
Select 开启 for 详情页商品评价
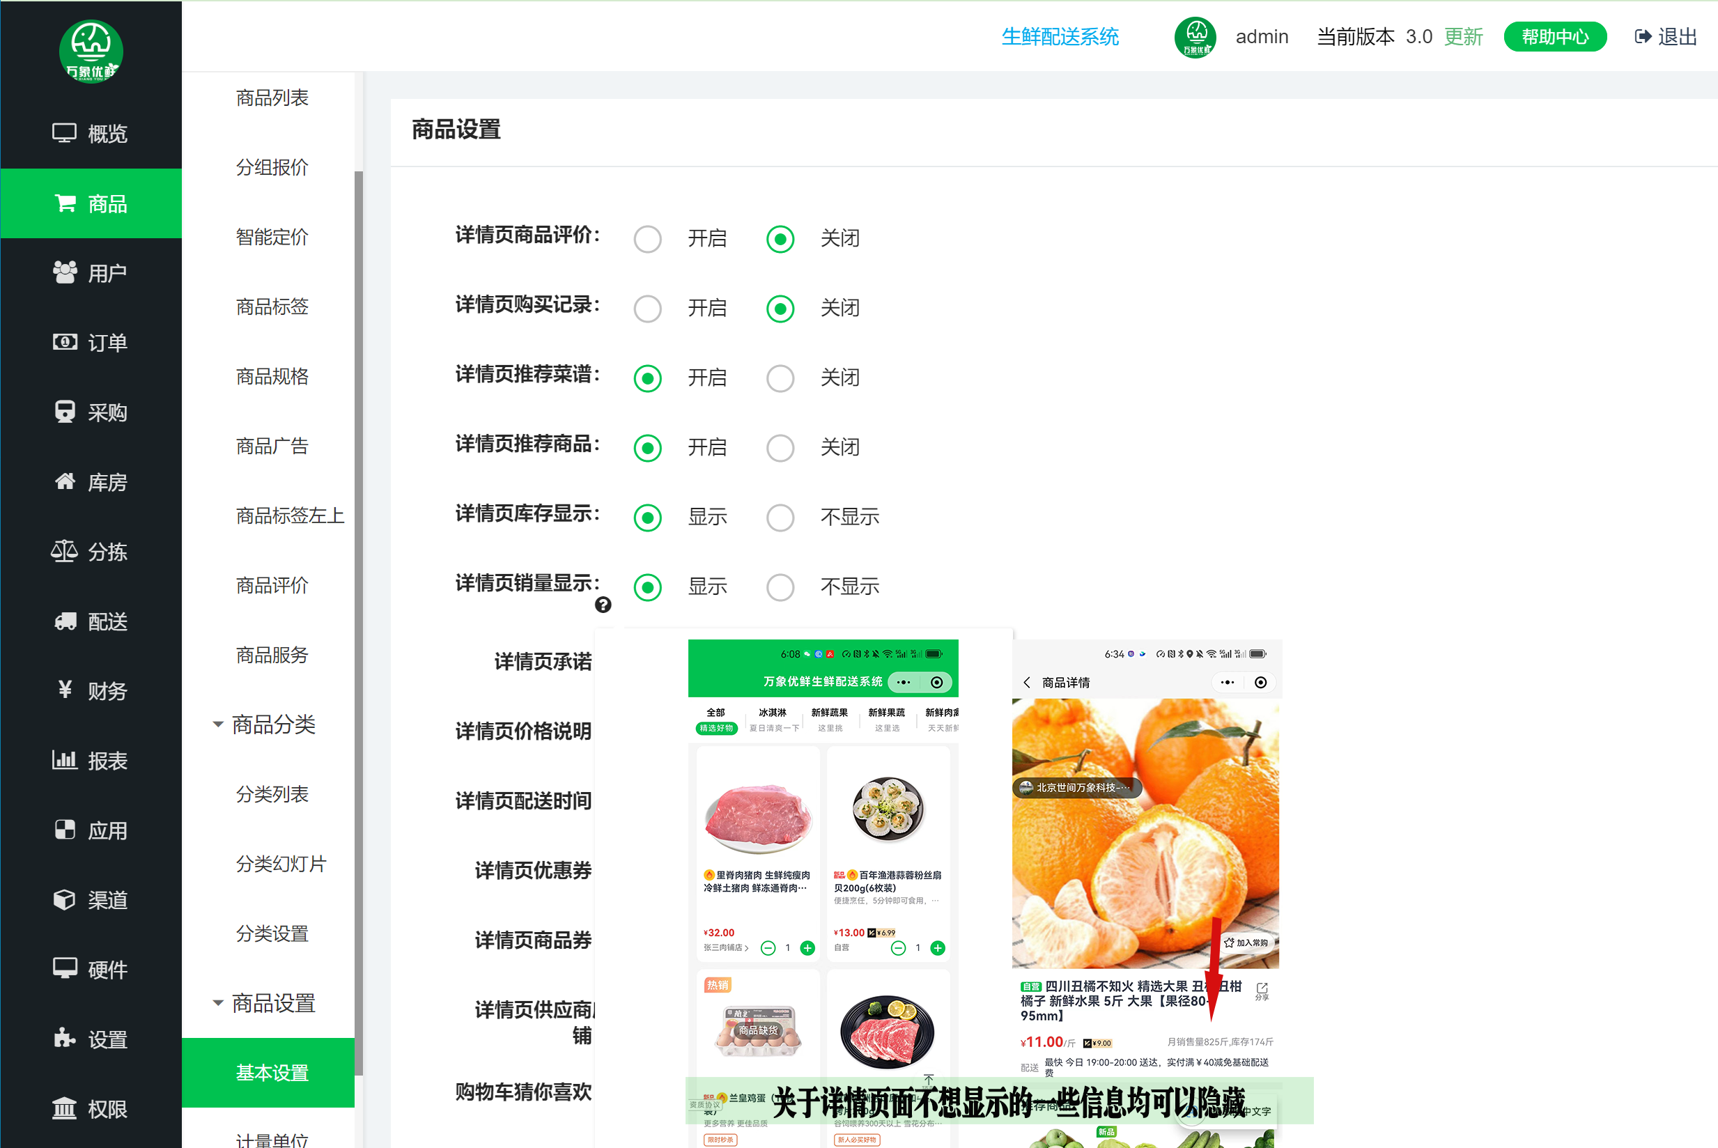point(648,239)
